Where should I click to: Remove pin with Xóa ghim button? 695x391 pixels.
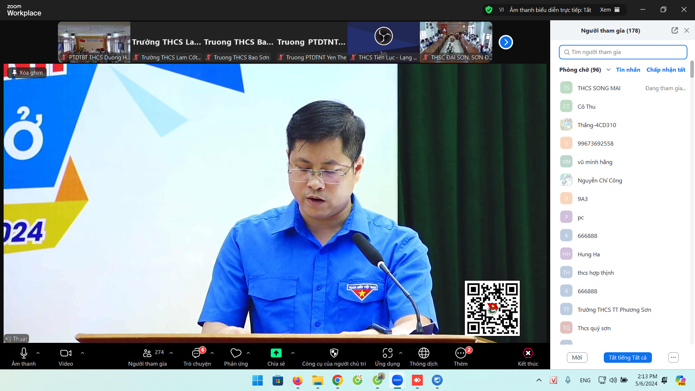27,73
